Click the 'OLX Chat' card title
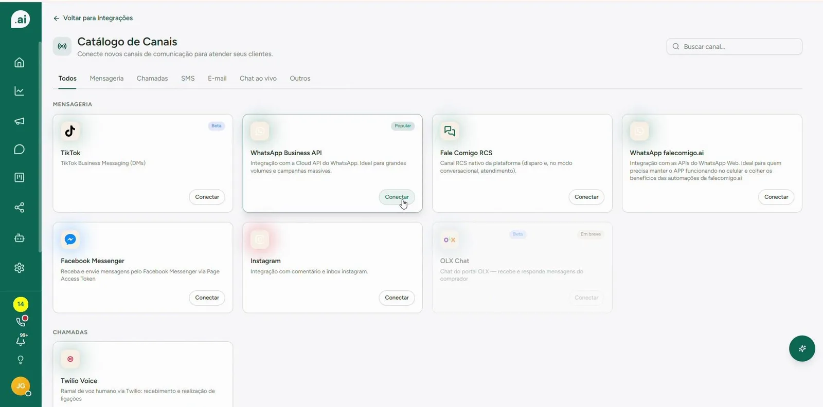823x407 pixels. 455,261
